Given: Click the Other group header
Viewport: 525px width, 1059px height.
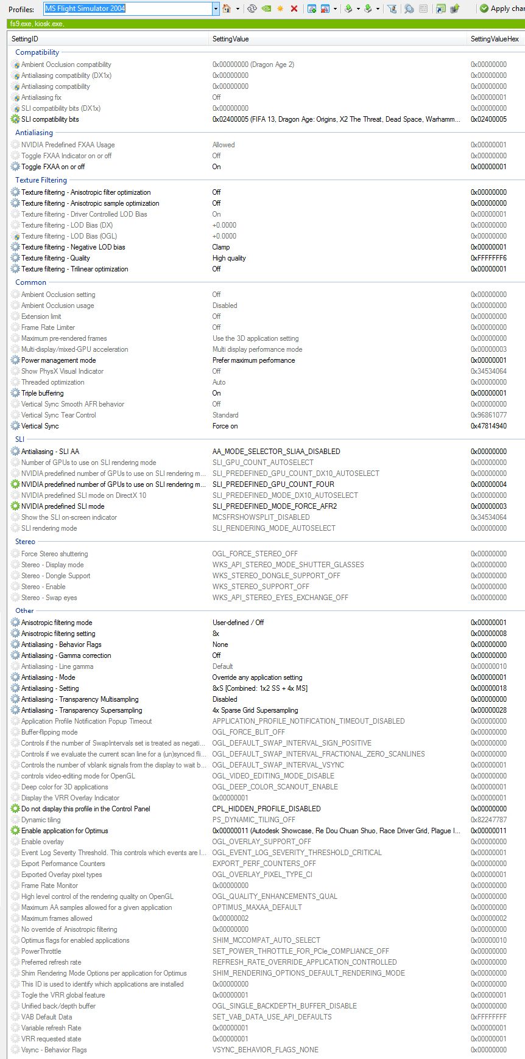Looking at the screenshot, I should tap(24, 610).
